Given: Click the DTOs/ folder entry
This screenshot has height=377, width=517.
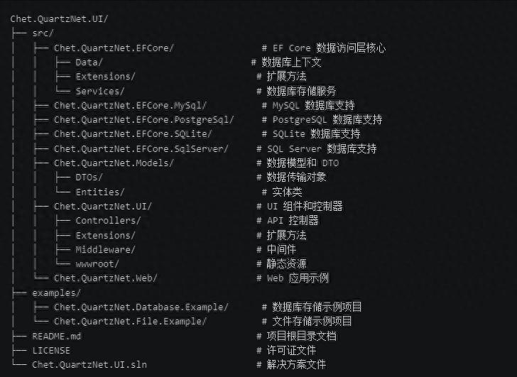Looking at the screenshot, I should click(89, 177).
